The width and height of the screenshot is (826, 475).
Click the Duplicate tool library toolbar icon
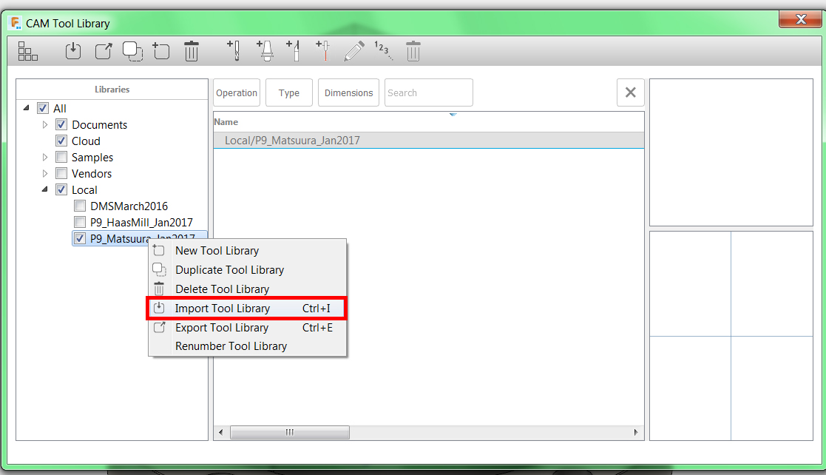coord(133,51)
